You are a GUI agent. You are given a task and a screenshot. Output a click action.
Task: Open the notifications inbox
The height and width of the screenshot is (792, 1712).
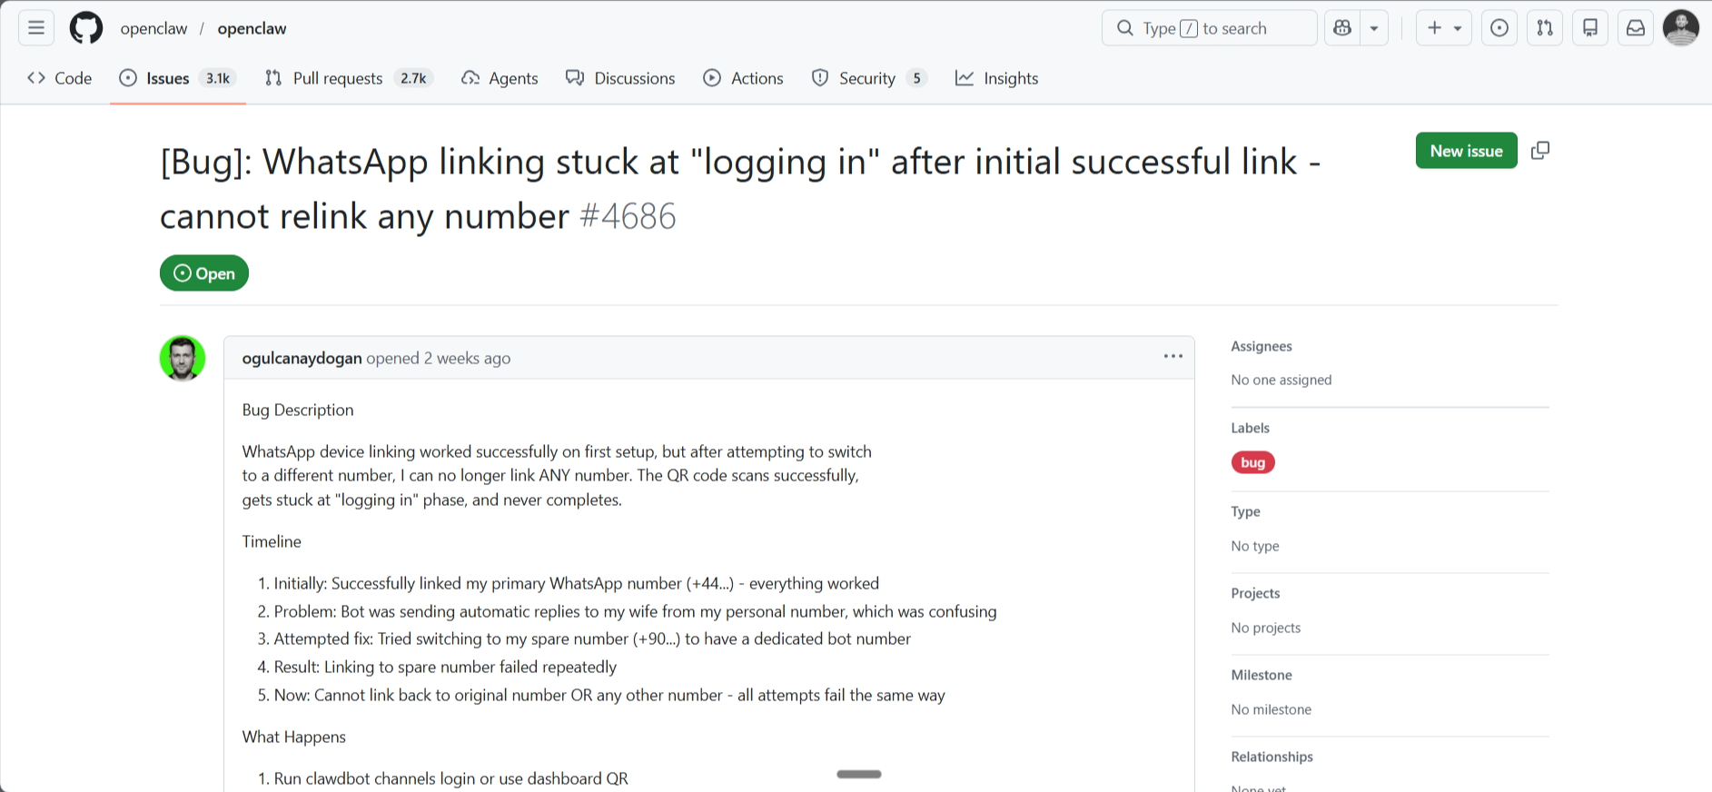point(1636,28)
